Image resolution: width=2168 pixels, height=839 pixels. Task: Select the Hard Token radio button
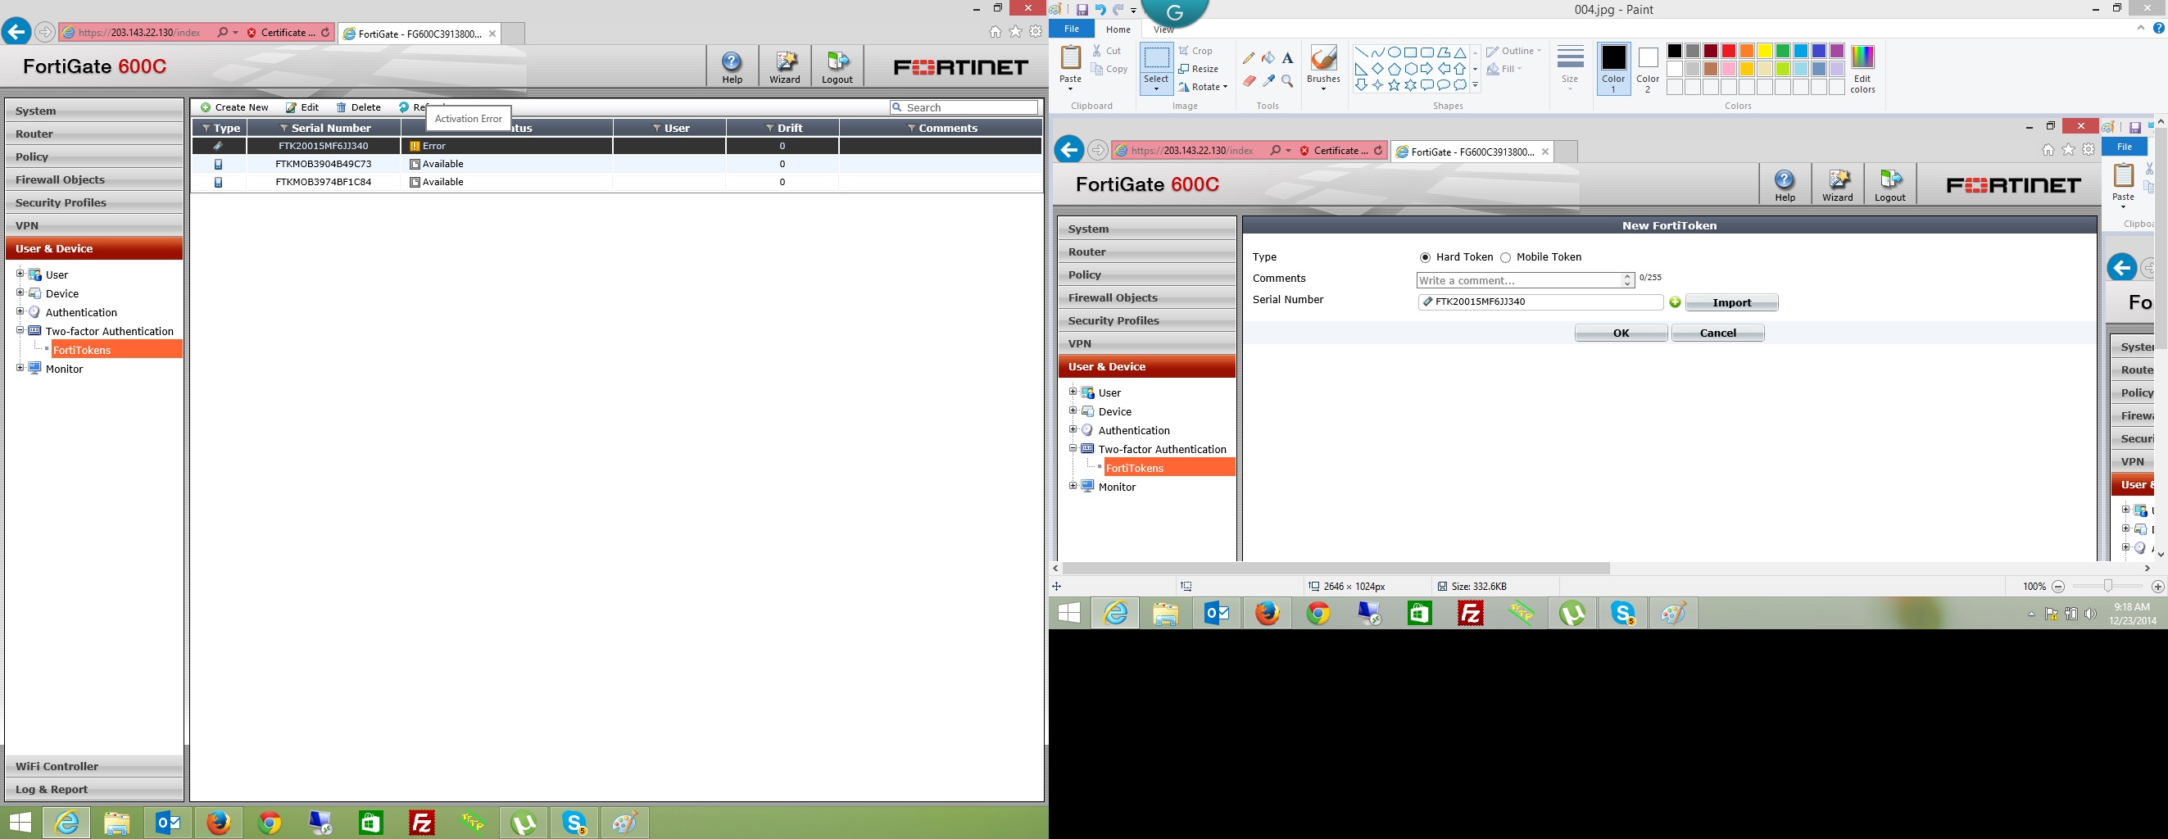[x=1425, y=257]
